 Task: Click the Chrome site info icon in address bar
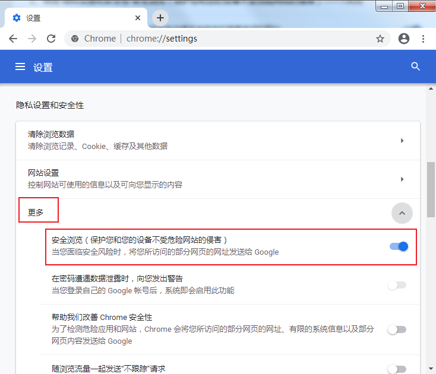click(74, 39)
